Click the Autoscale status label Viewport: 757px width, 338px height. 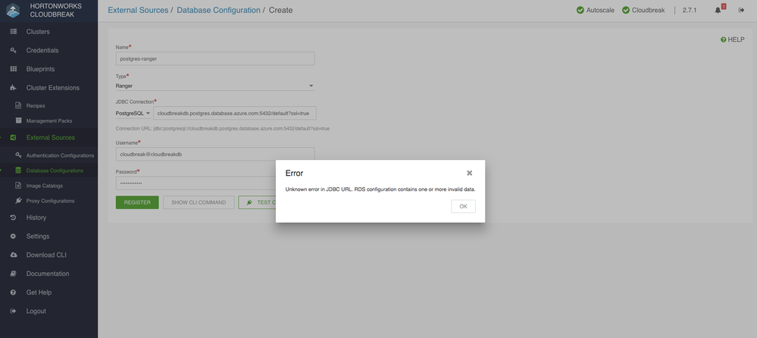tap(600, 10)
